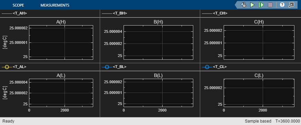Viewport: 301px width, 125px height.
Task: Open help via the question mark icon
Action: click(282, 5)
